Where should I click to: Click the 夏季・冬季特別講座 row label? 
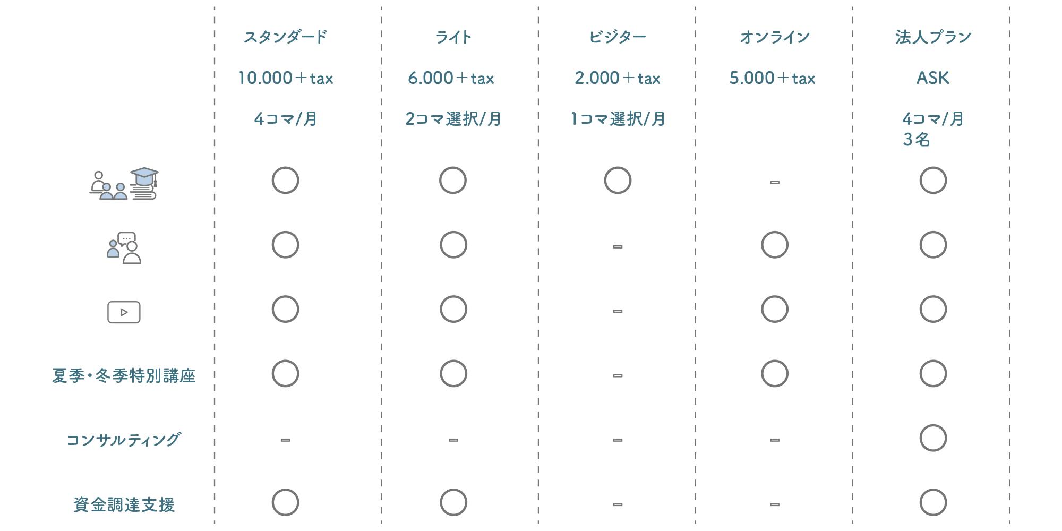124,376
